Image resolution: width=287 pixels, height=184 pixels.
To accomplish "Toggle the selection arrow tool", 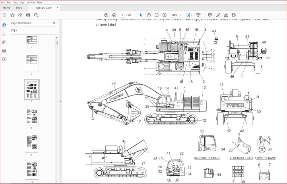I will pyautogui.click(x=141, y=15).
